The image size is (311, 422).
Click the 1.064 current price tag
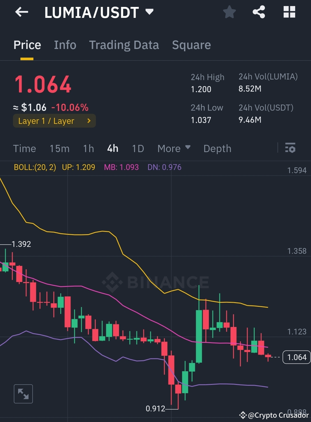(296, 357)
